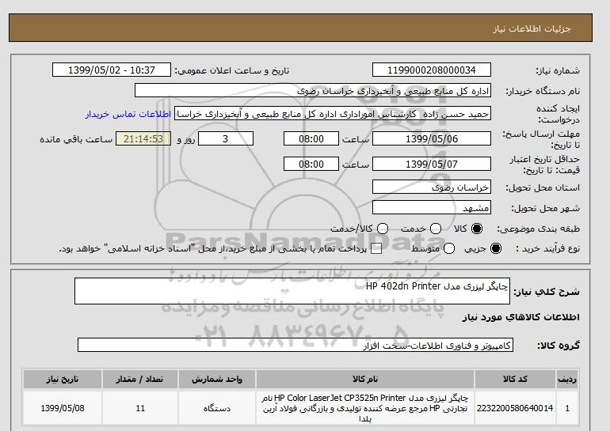Click اطلاعات کالاهای مورد نیاز section heading
The width and height of the screenshot is (610, 431).
[x=521, y=317]
